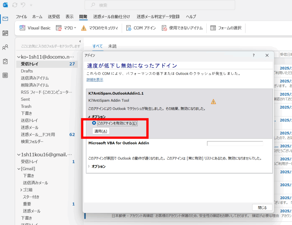This screenshot has height=225, width=292.
Task: Click the 適用(A) button
Action: (x=101, y=131)
